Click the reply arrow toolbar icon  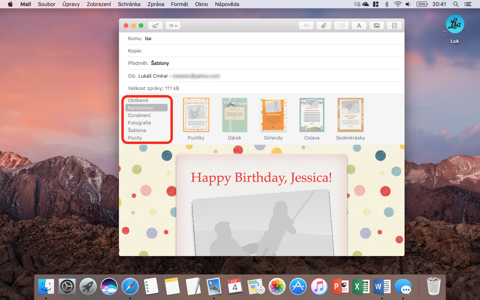click(x=306, y=26)
